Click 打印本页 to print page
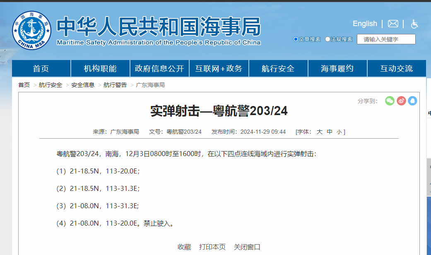Screen dimensions: 431x255 click(212, 247)
